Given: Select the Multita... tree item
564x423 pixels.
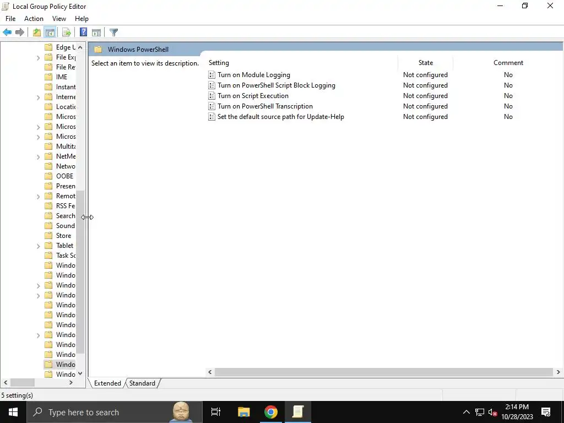Looking at the screenshot, I should point(60,147).
